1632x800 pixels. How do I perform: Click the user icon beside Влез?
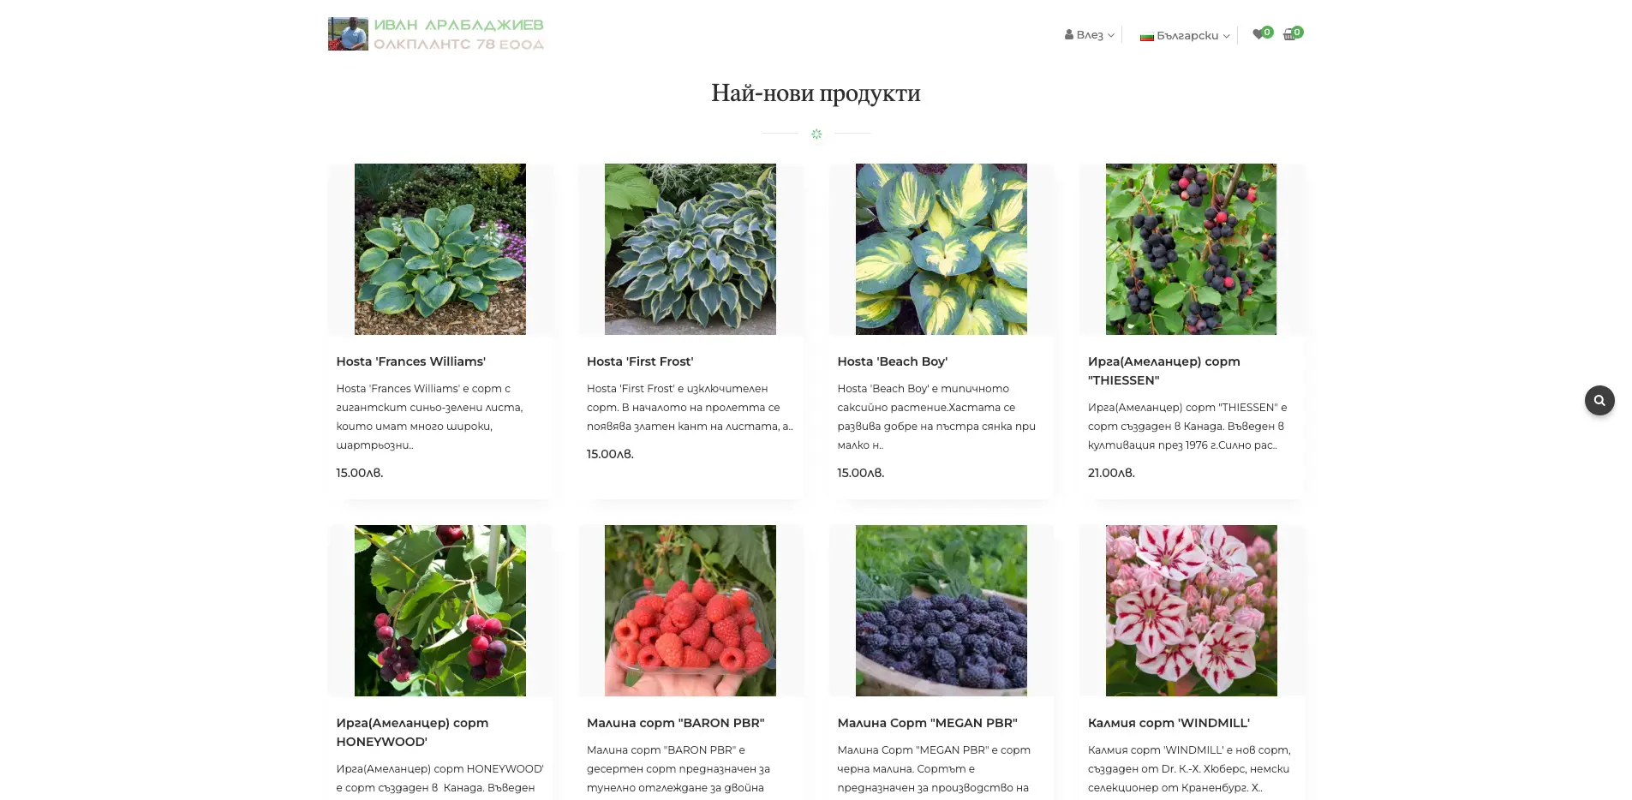click(x=1069, y=35)
